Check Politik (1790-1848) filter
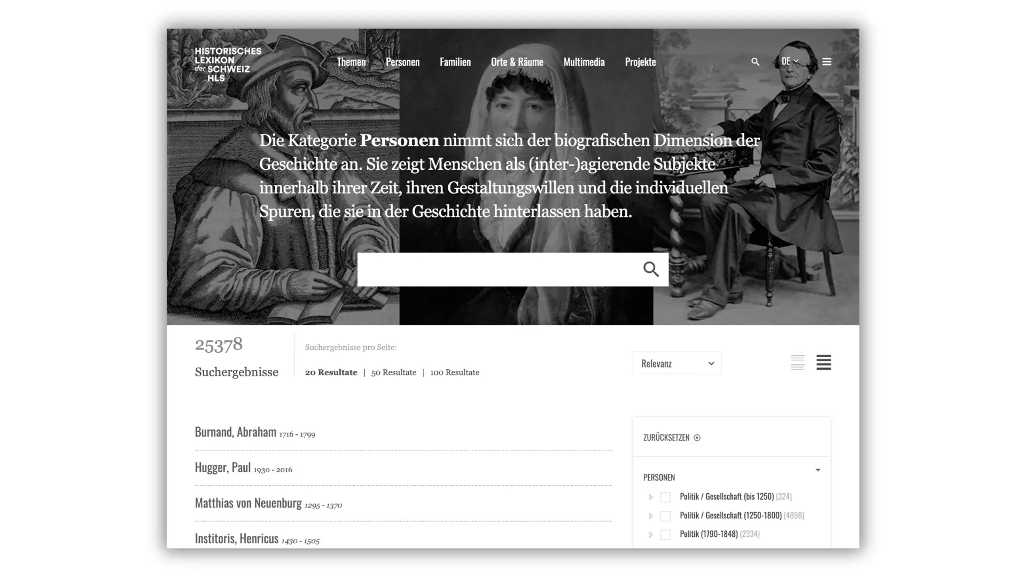This screenshot has width=1026, height=577. (665, 534)
